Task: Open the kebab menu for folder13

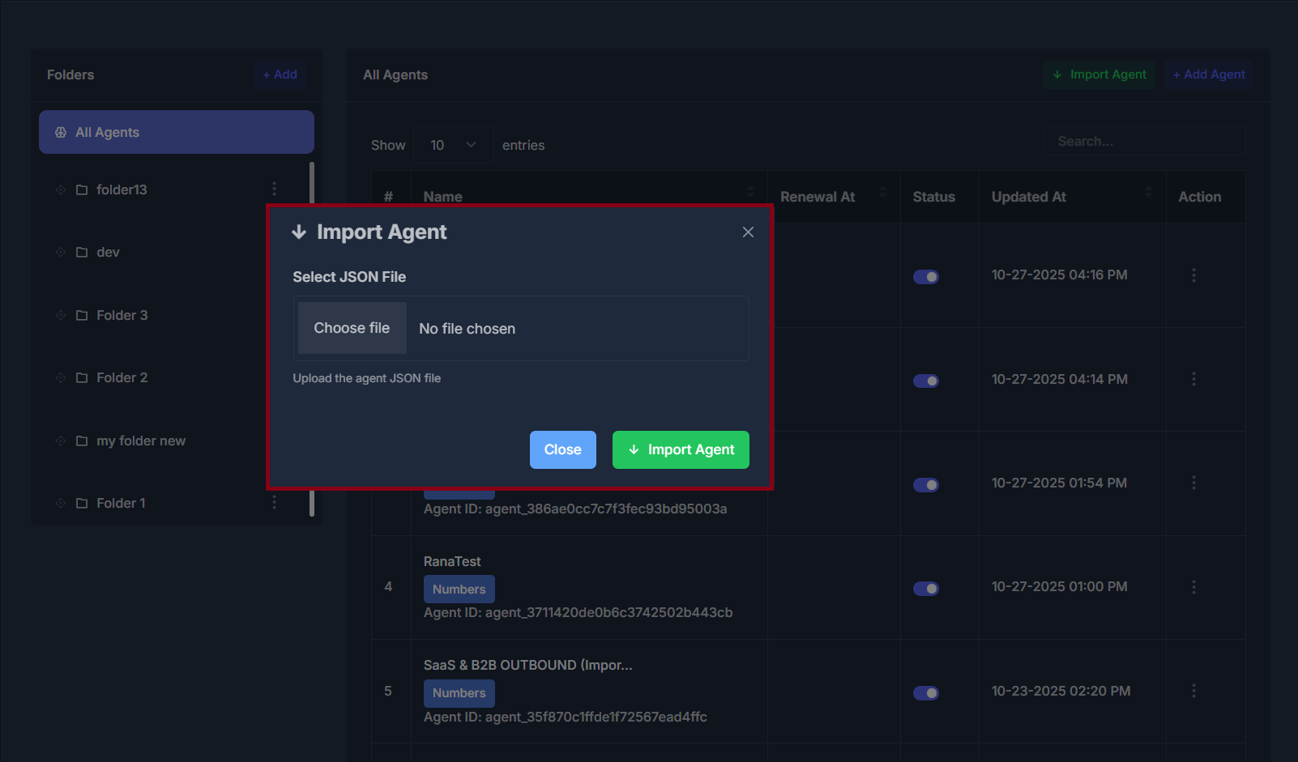Action: click(x=274, y=189)
